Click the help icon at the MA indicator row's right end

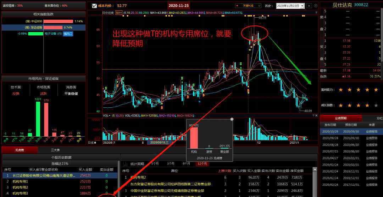(x=316, y=13)
